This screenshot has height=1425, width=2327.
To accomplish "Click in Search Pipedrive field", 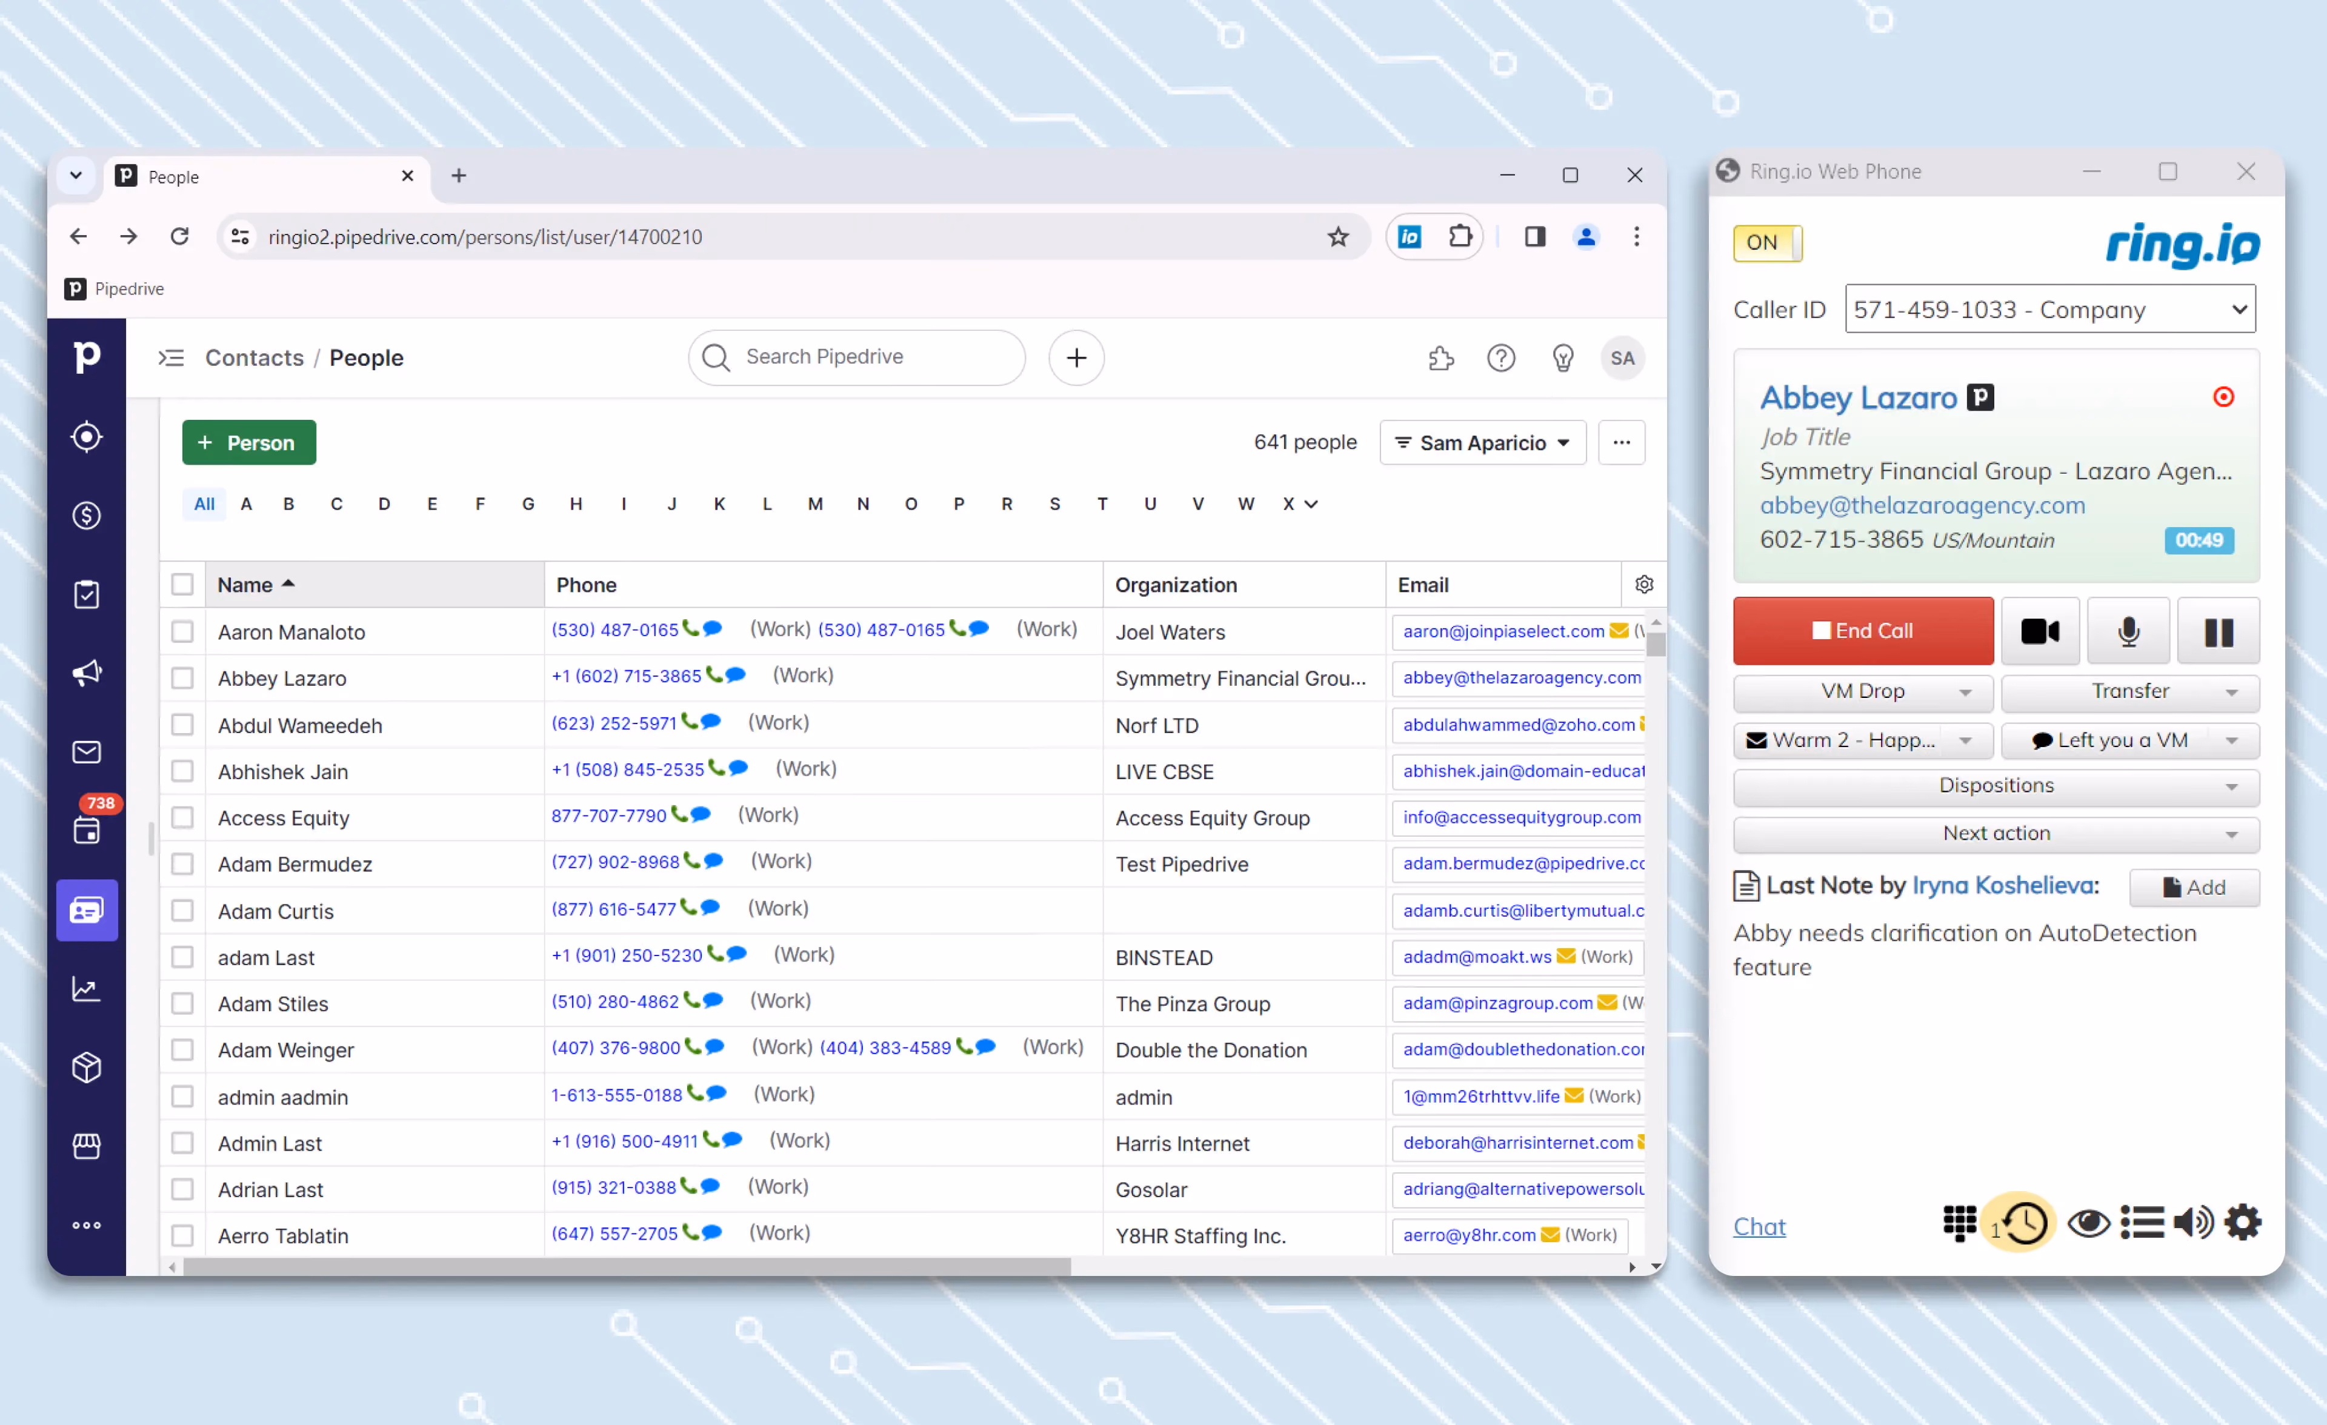I will point(857,357).
